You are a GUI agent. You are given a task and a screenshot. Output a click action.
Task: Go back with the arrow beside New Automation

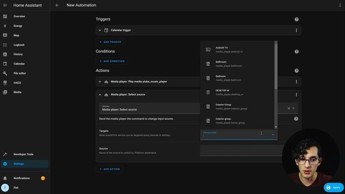coord(57,5)
